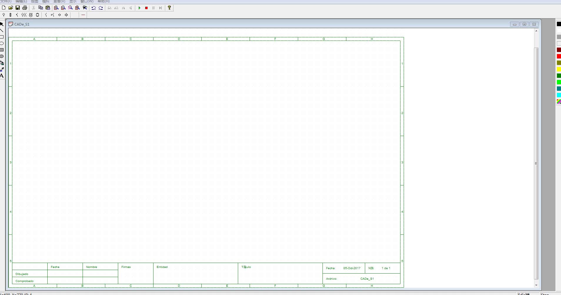Zoom out using the minus magnifier icon
The width and height of the screenshot is (561, 295).
click(x=63, y=8)
